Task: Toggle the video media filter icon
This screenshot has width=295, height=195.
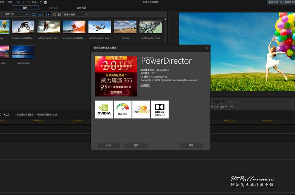Action: point(34,14)
